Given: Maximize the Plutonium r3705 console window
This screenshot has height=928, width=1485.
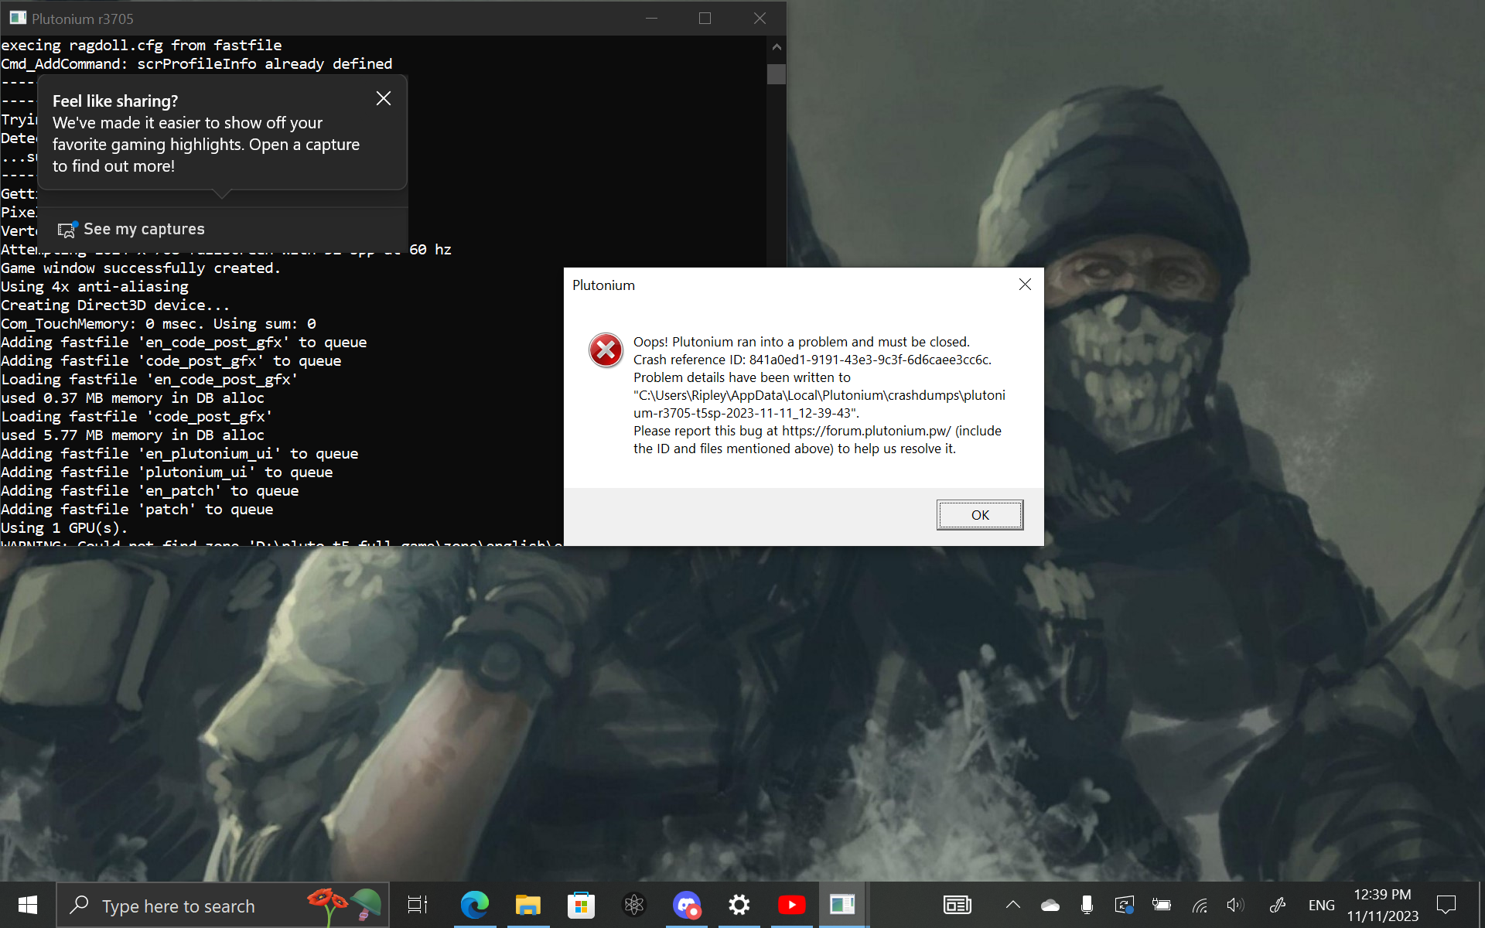Looking at the screenshot, I should click(x=705, y=18).
